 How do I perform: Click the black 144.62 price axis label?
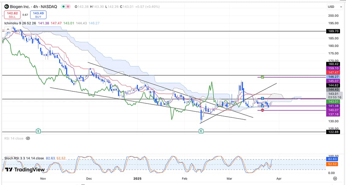coord(333,85)
